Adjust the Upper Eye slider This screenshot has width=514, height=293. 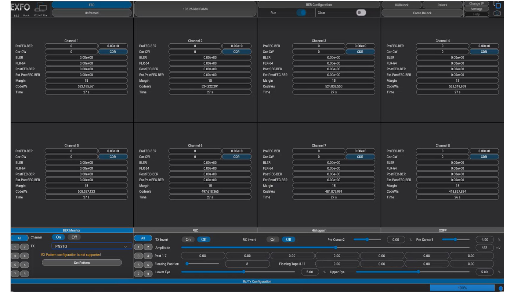413,272
